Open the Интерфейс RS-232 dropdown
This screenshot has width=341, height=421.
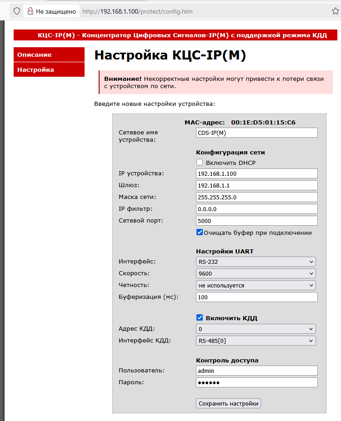tap(256, 262)
